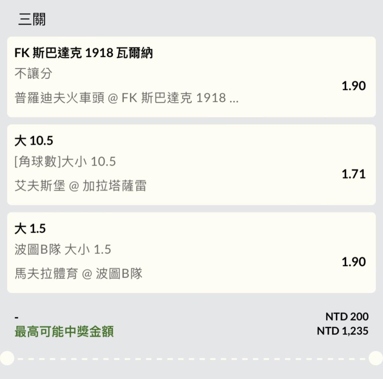Select the 三關 parlay heading
This screenshot has width=383, height=379.
32,19
